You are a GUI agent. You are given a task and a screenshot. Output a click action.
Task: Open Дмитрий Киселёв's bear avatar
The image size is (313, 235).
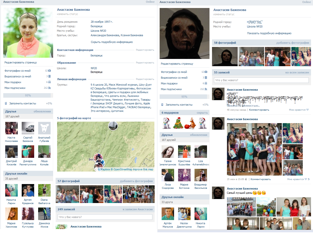click(x=11, y=152)
